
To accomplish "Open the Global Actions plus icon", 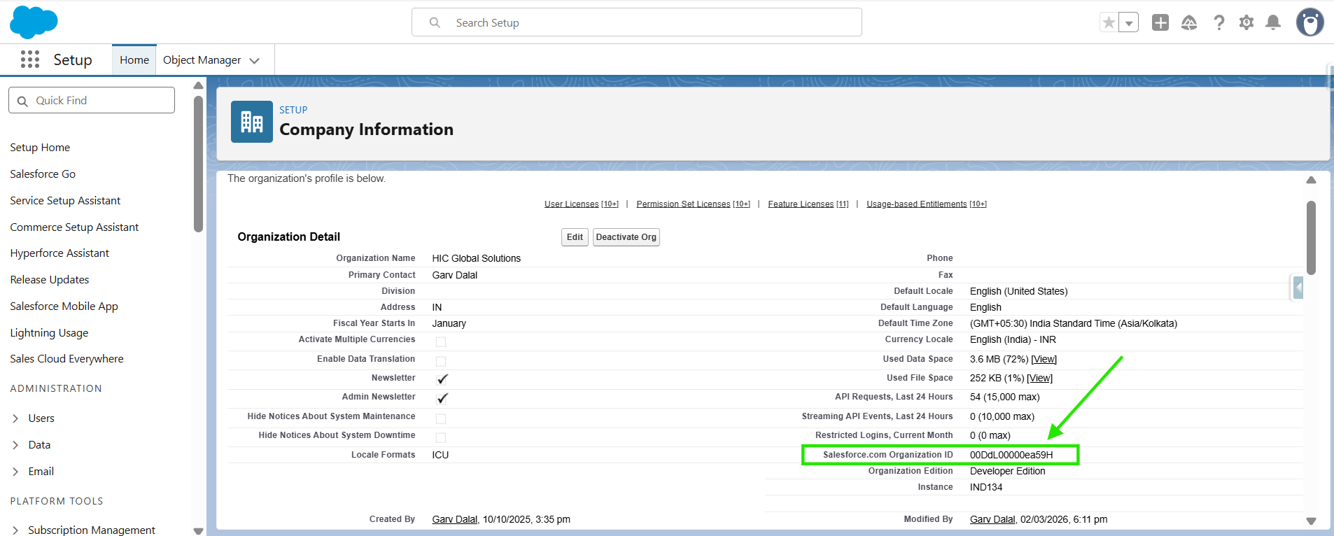I will 1160,23.
